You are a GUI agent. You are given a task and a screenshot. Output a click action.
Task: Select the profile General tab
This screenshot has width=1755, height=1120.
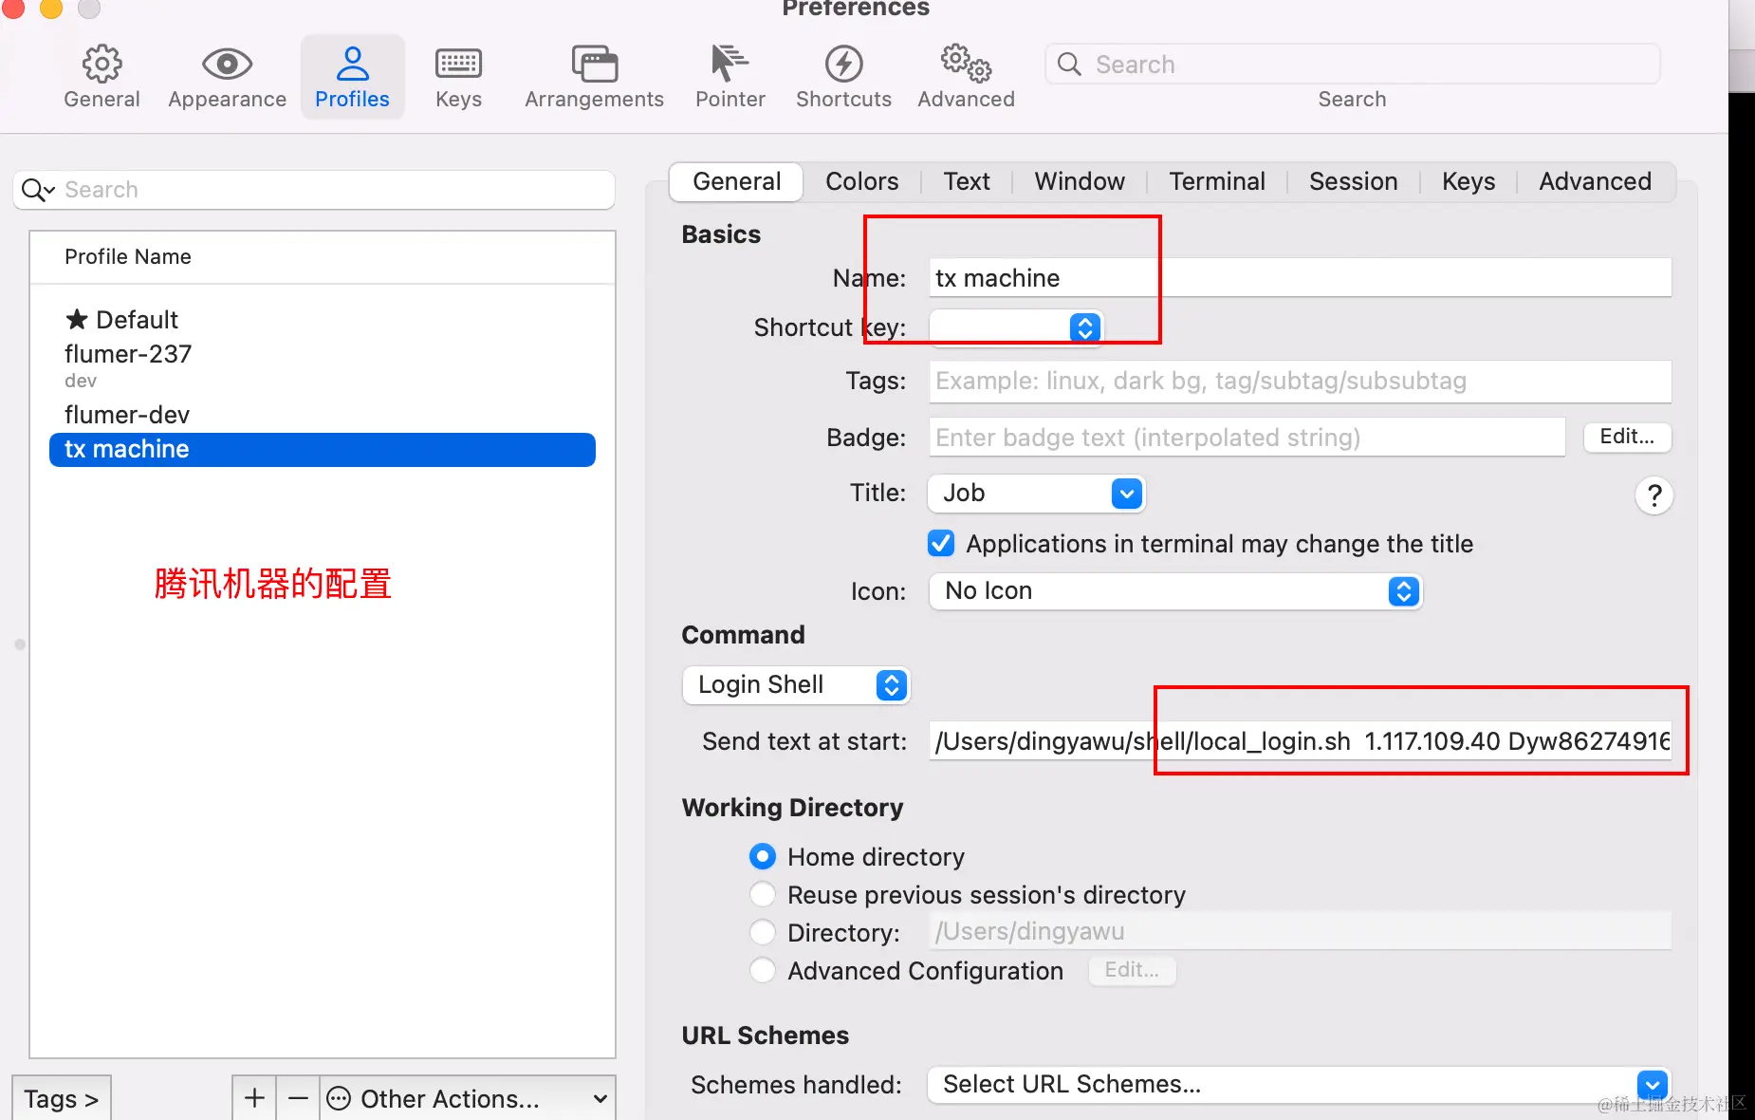pyautogui.click(x=737, y=181)
